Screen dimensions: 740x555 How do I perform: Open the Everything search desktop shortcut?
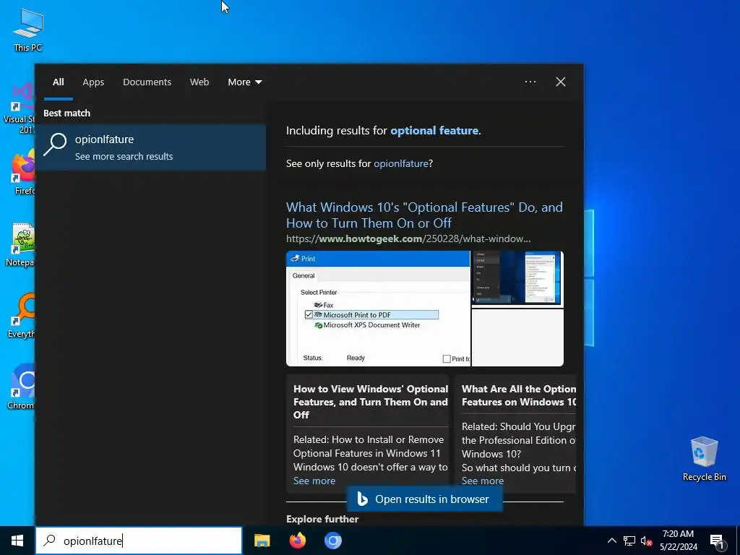coord(22,315)
